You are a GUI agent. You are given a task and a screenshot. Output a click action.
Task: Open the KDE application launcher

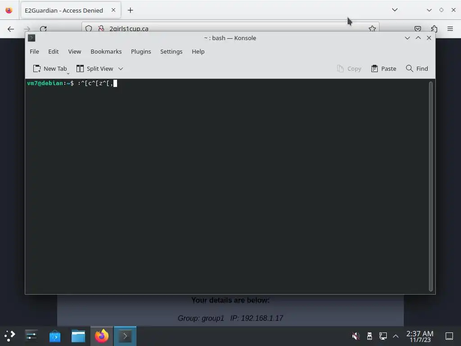10,336
